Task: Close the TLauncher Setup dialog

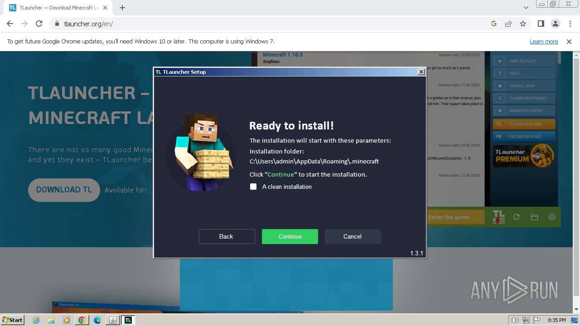Action: coord(421,72)
